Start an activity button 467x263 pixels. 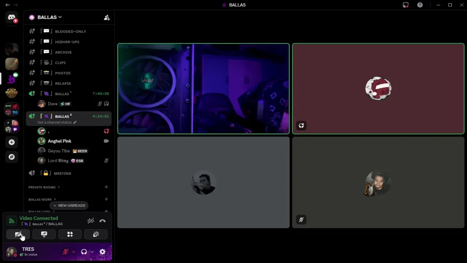tap(70, 234)
